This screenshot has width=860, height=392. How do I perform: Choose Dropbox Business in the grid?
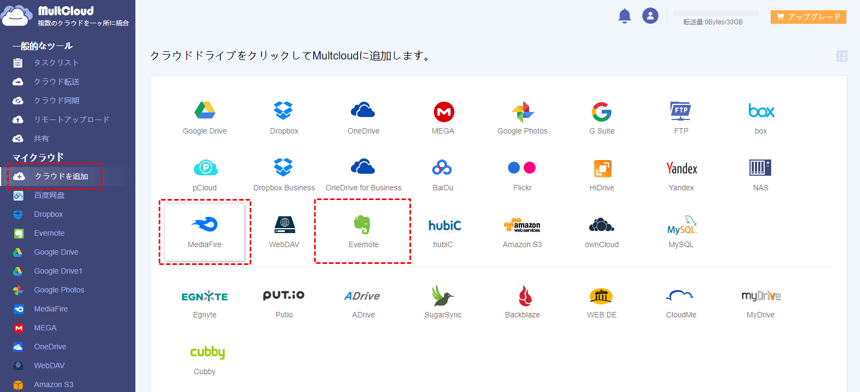[284, 175]
